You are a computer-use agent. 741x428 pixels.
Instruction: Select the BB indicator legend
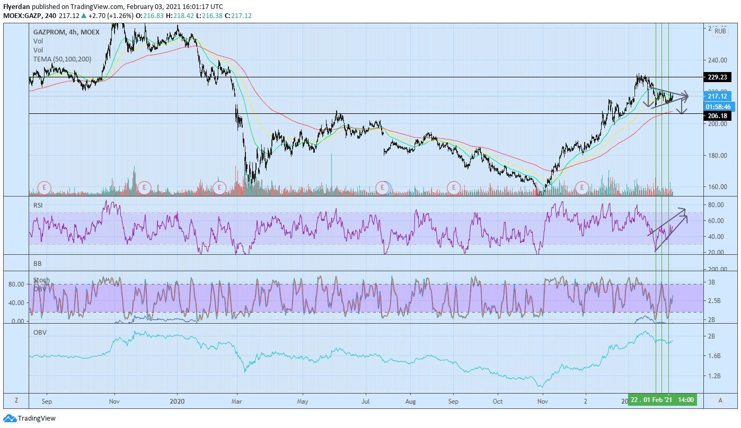pos(37,263)
